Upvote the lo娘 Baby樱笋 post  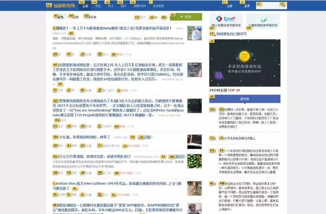57,54
